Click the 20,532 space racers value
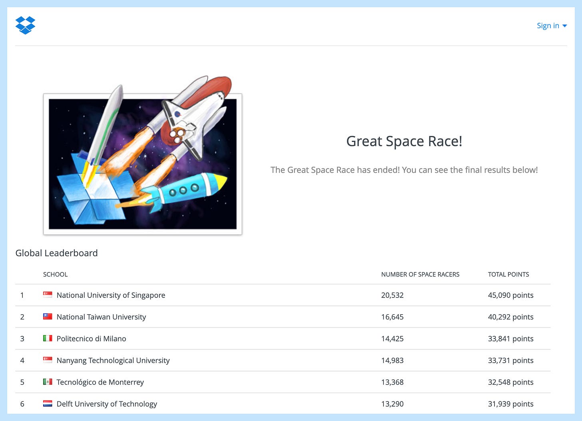 click(x=392, y=295)
